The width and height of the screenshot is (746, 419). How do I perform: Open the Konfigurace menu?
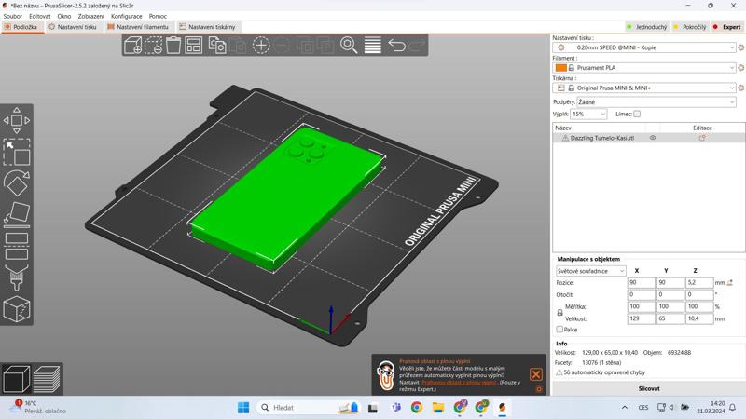[126, 16]
